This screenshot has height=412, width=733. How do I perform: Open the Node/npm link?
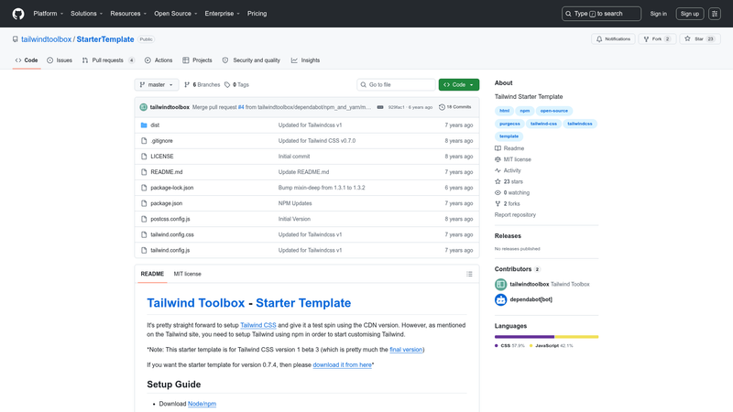202,404
